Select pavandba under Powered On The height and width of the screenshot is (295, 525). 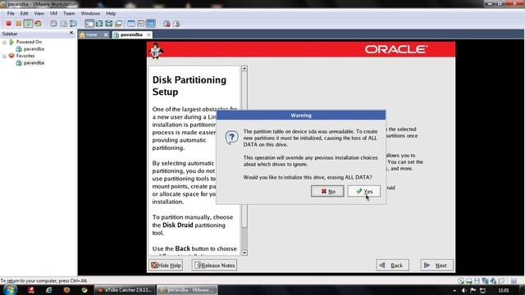pos(34,49)
